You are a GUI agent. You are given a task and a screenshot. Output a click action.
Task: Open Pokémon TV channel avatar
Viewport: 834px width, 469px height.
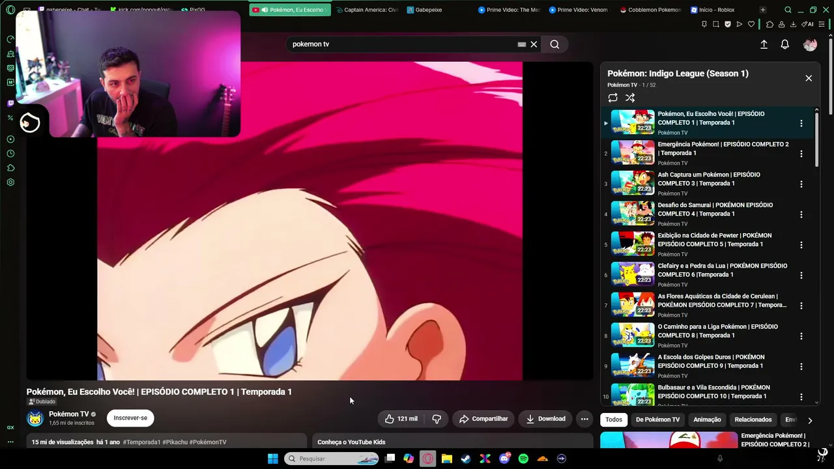[35, 418]
